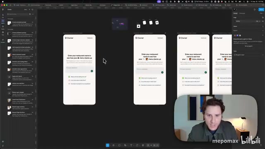Viewport: 265px width, 149px height.
Task: Click the 'Set up agents' button
Action: pos(248,46)
